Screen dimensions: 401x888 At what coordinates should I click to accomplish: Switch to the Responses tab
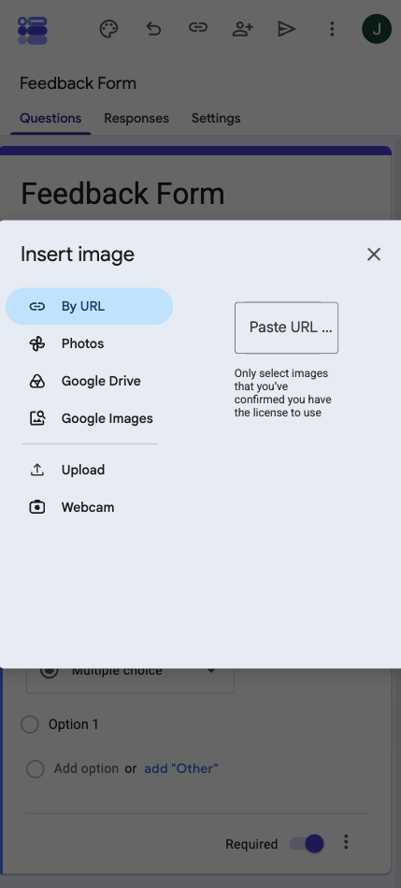pos(136,118)
